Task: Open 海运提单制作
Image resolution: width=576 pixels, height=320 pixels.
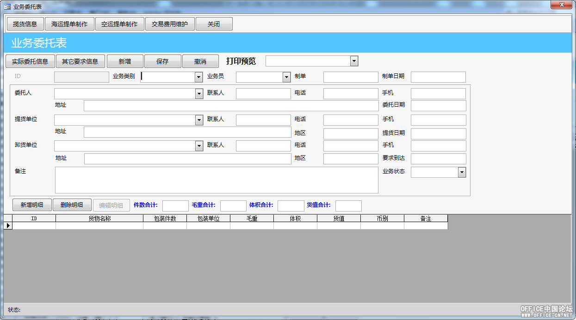Action: (x=69, y=24)
